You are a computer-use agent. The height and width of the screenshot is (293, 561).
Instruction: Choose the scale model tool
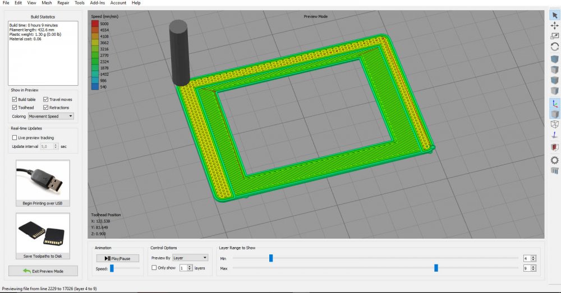point(554,36)
